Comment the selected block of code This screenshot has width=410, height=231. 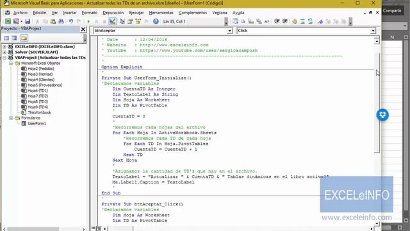[x=302, y=21]
